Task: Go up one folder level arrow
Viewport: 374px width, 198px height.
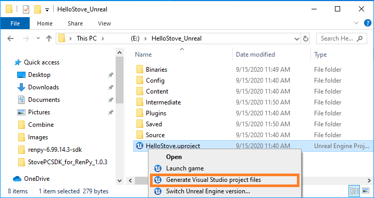Action: (x=48, y=38)
